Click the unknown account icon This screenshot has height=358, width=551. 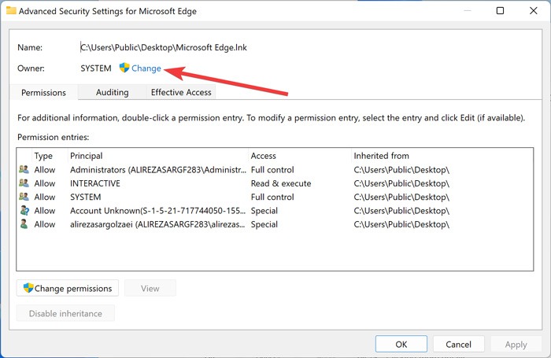[x=24, y=210]
